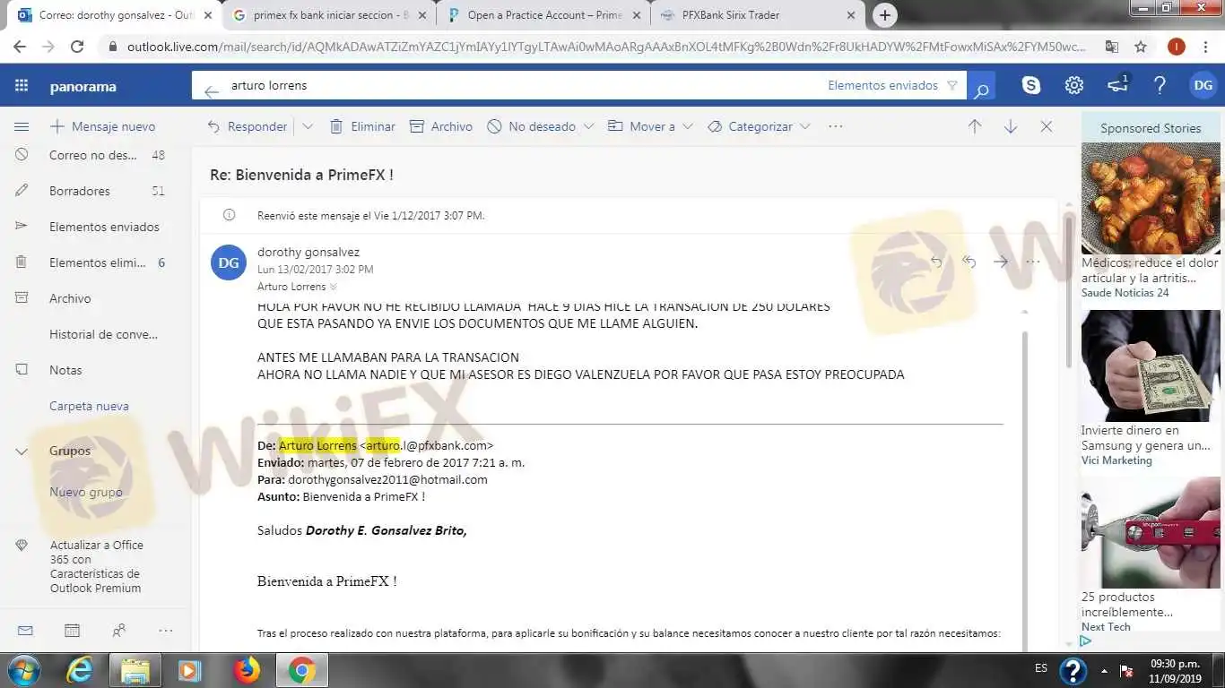The image size is (1225, 688).
Task: Click the Chrome address bar URL
Action: [x=605, y=47]
